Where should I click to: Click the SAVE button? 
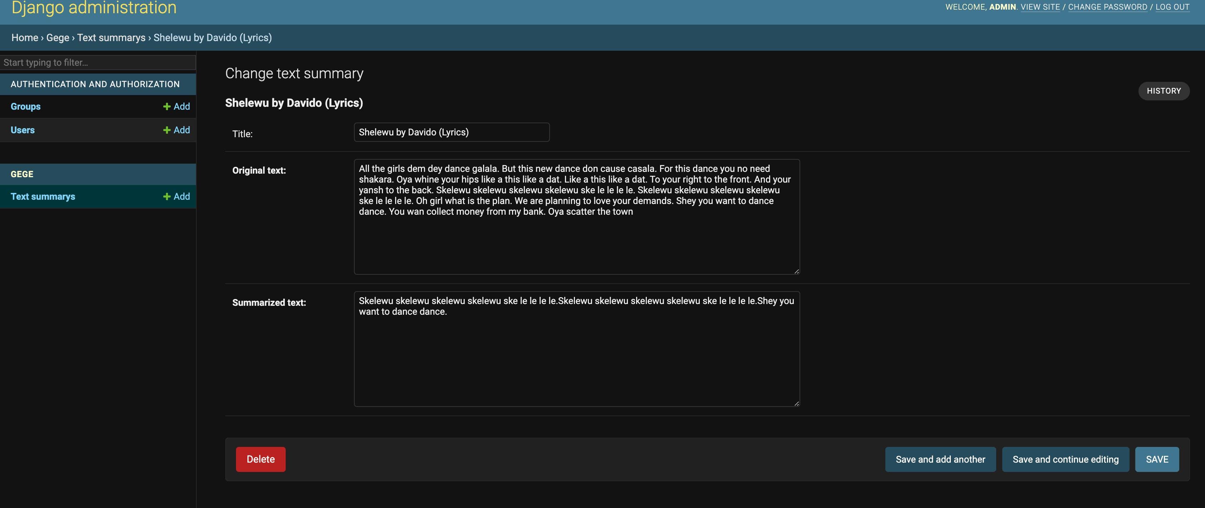point(1156,459)
